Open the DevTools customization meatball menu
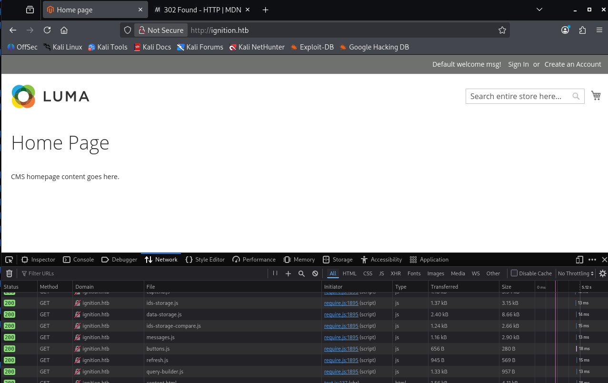The image size is (608, 383). pos(592,259)
